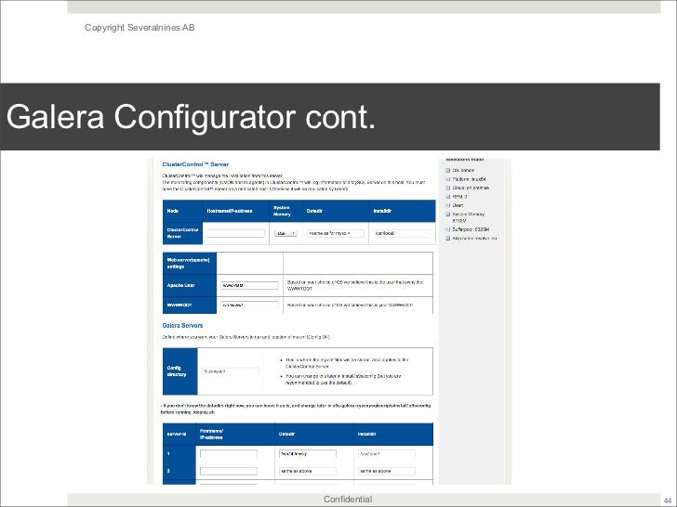Expand the last selection item under Bufferpool

(x=447, y=238)
